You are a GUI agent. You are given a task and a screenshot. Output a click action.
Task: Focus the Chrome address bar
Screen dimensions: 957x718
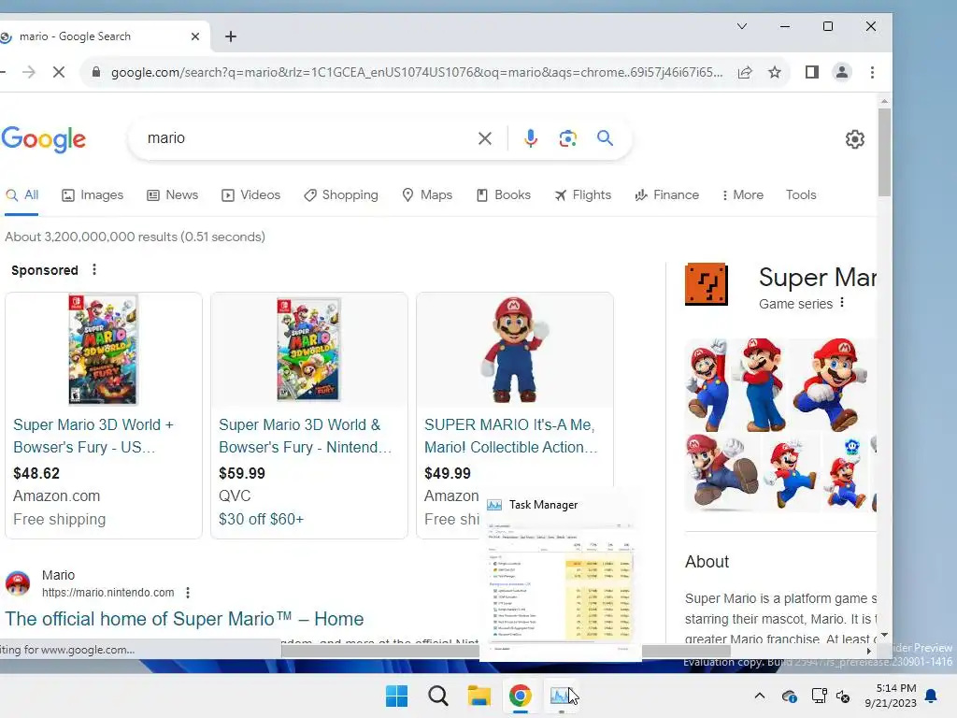click(x=416, y=72)
